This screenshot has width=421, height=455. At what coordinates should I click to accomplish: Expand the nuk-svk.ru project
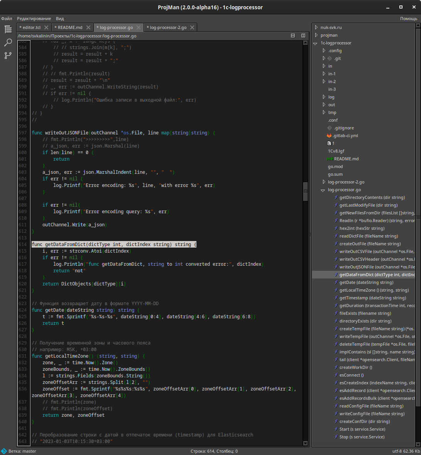point(316,27)
